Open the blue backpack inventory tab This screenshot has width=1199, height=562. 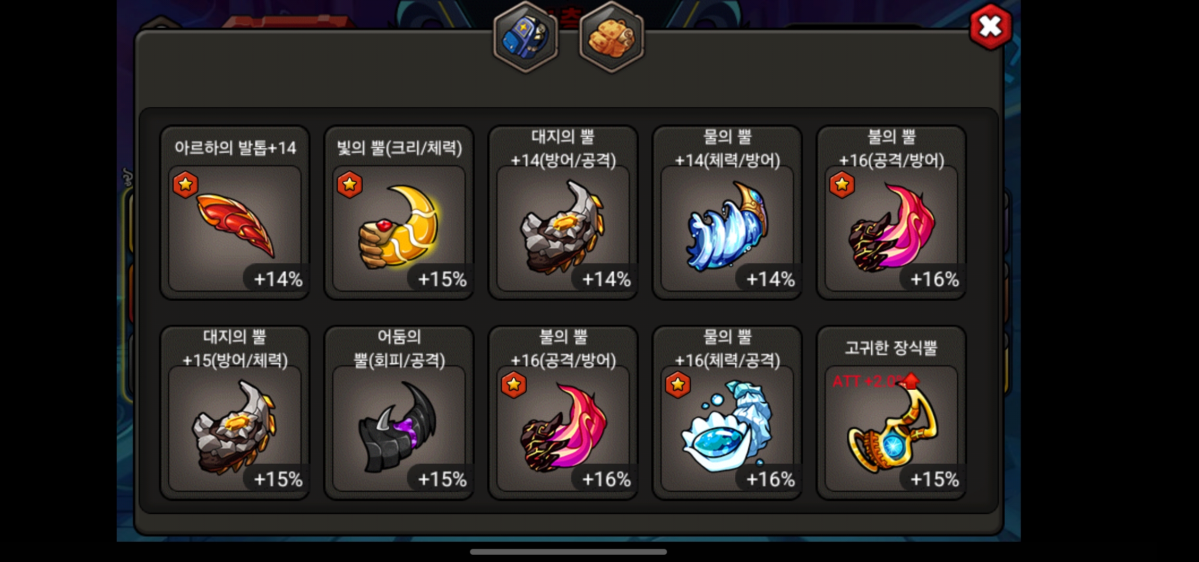(525, 37)
